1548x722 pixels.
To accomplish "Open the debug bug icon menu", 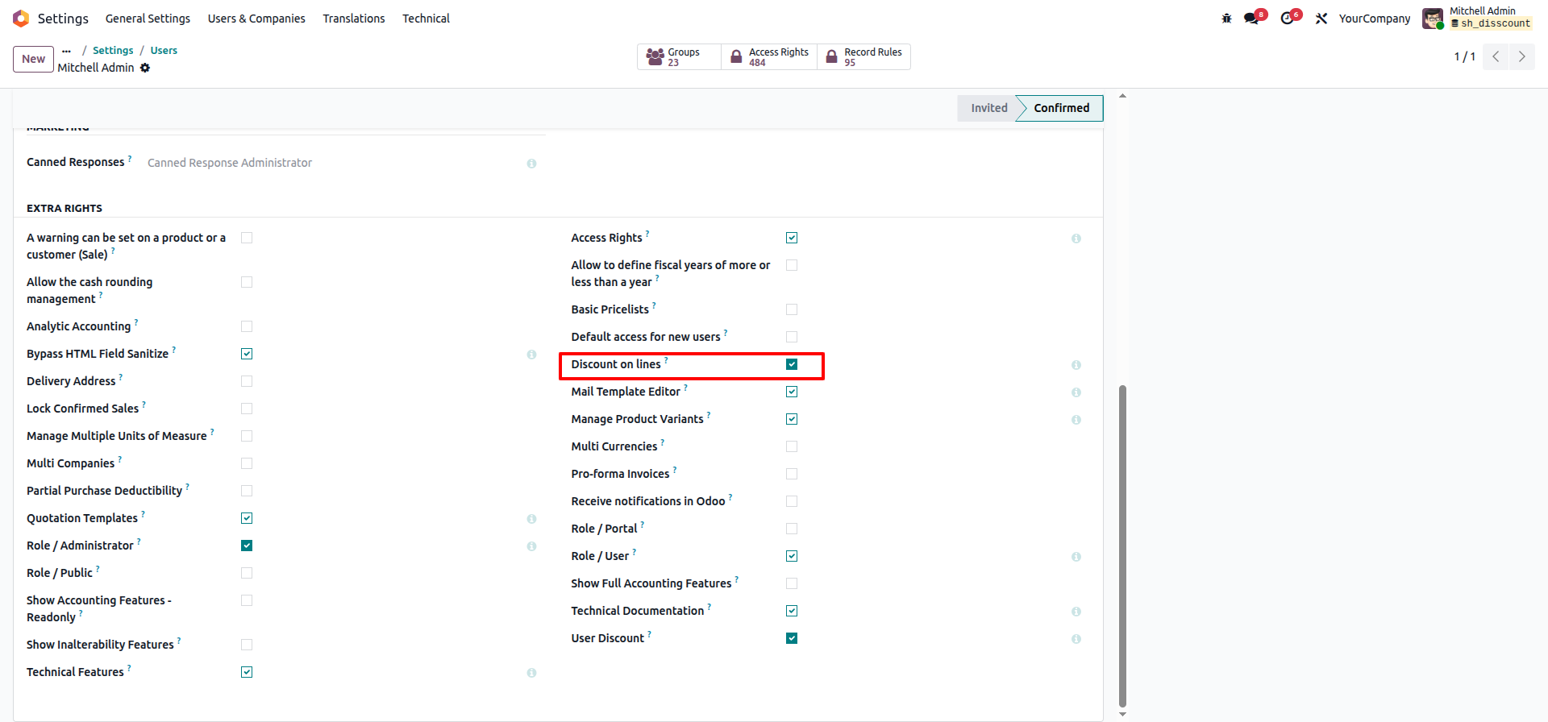I will click(x=1226, y=19).
